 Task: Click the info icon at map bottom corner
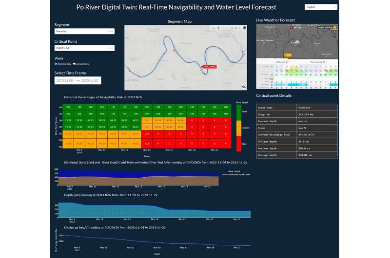pos(244,86)
